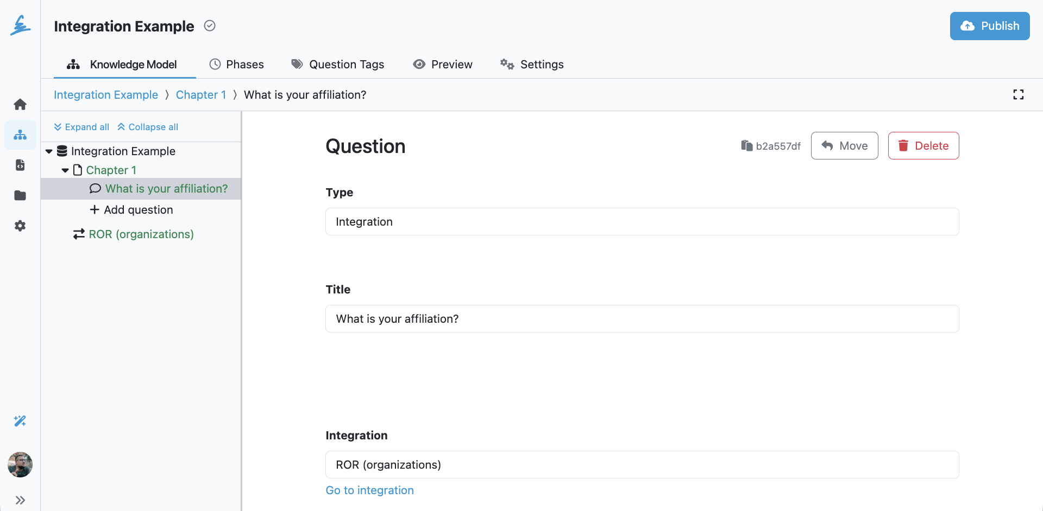
Task: Click the Publish button
Action: 990,25
